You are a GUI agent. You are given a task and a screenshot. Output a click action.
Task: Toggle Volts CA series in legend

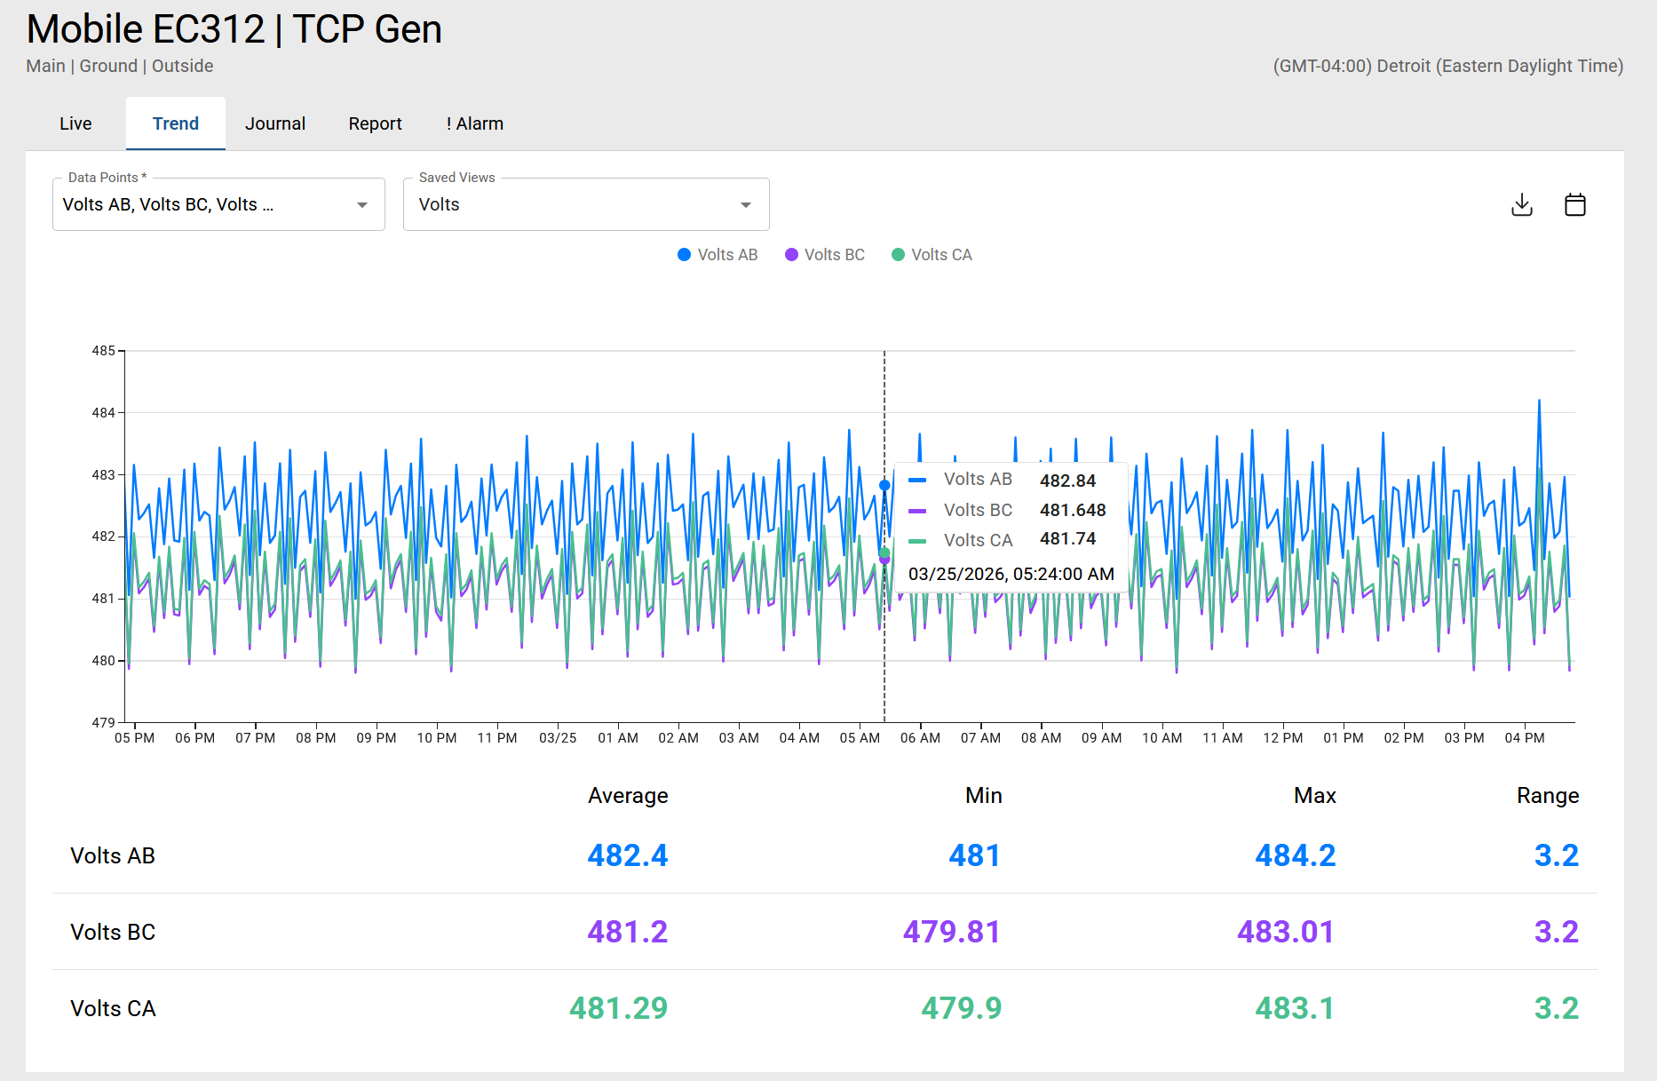point(932,255)
